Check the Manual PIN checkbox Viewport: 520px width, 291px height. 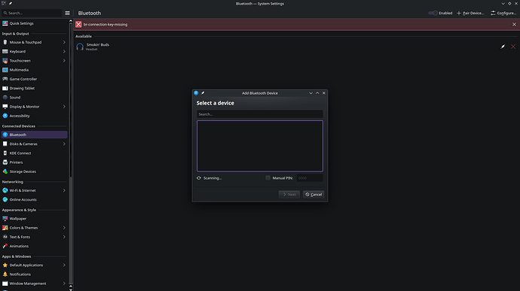point(268,177)
